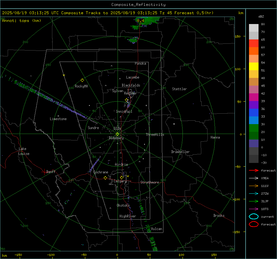277x259 pixels.
Task: Select the cyan 27ZW arrow legend entry
Action: point(254,194)
